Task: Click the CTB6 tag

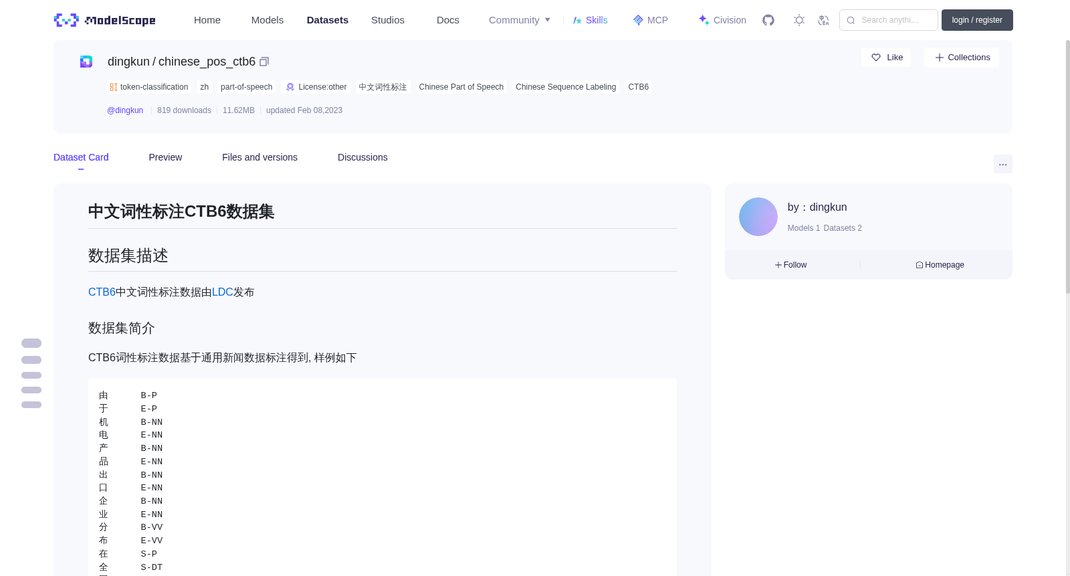Action: pyautogui.click(x=639, y=87)
